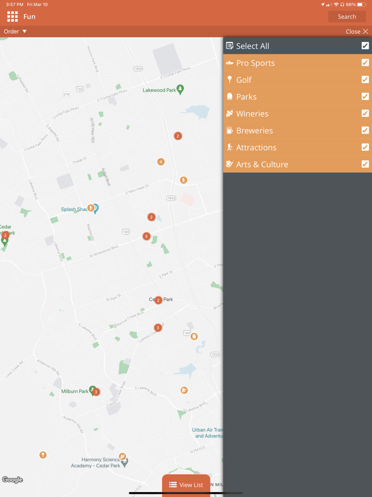The width and height of the screenshot is (372, 497).
Task: Uncheck the Parks checkbox
Action: click(365, 96)
